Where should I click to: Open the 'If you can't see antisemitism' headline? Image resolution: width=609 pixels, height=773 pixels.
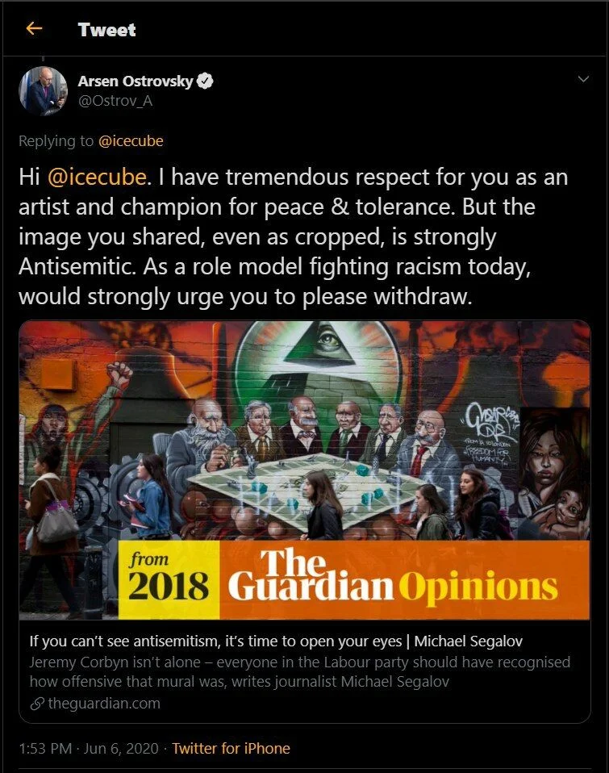(276, 641)
